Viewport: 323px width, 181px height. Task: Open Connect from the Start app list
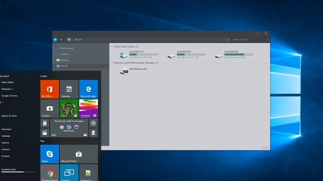[x=6, y=149]
